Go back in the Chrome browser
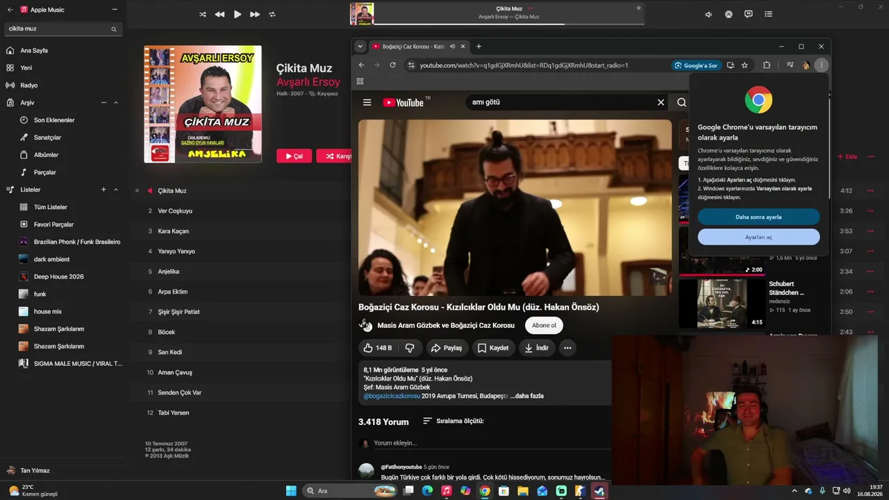The height and width of the screenshot is (500, 889). (361, 65)
